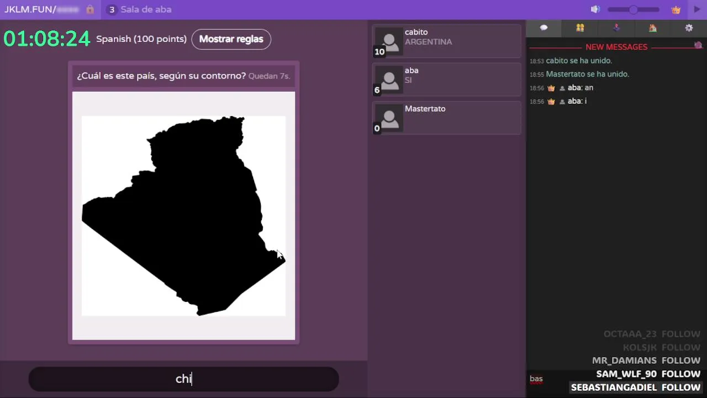This screenshot has height=398, width=707.
Task: Open the house room tab in sidebar
Action: (653, 28)
